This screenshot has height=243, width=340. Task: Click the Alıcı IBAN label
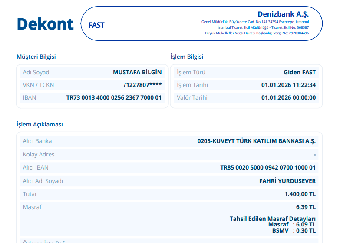[x=36, y=168]
